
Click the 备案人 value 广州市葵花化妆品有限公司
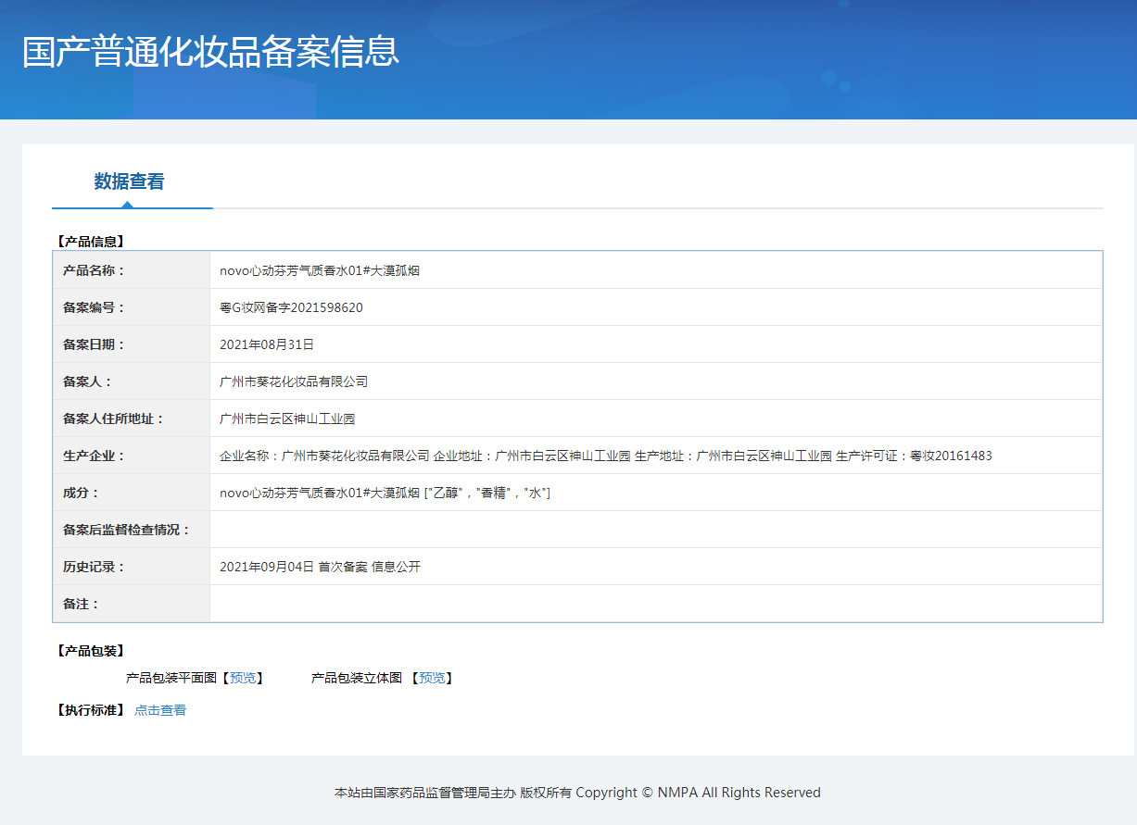[294, 381]
